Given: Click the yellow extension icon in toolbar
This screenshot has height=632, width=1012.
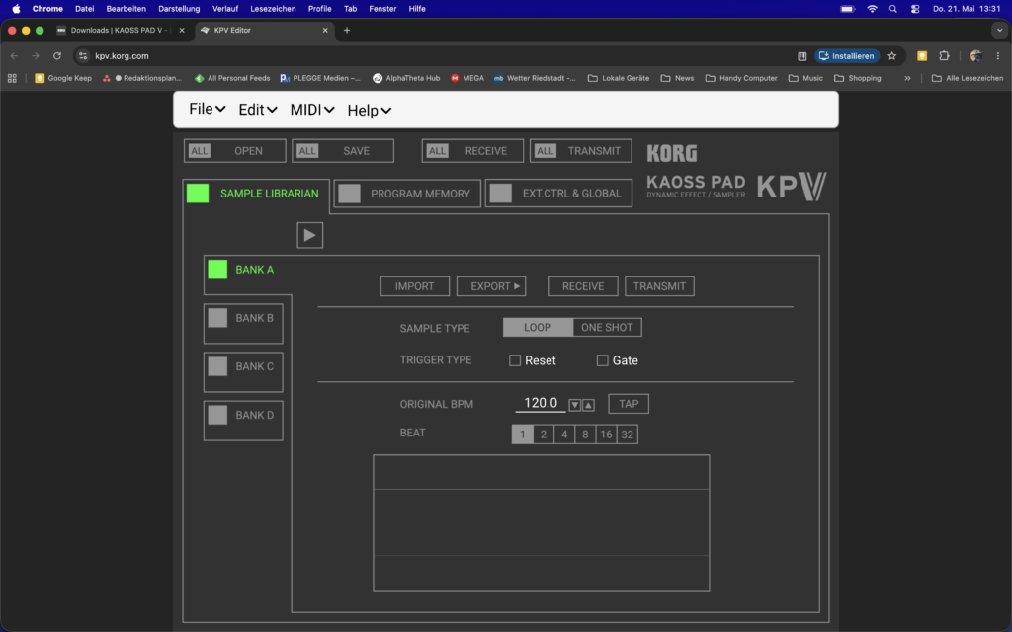Looking at the screenshot, I should pyautogui.click(x=922, y=56).
